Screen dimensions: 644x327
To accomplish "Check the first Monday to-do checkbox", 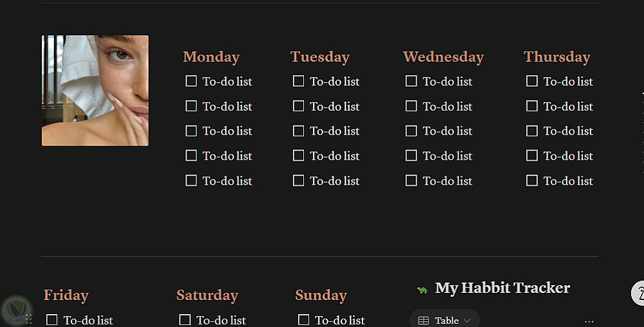I will [x=191, y=81].
